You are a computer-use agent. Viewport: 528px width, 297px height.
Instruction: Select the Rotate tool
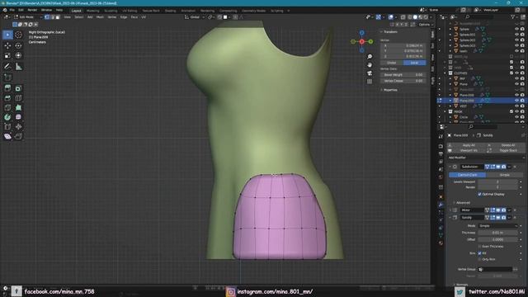click(x=18, y=45)
